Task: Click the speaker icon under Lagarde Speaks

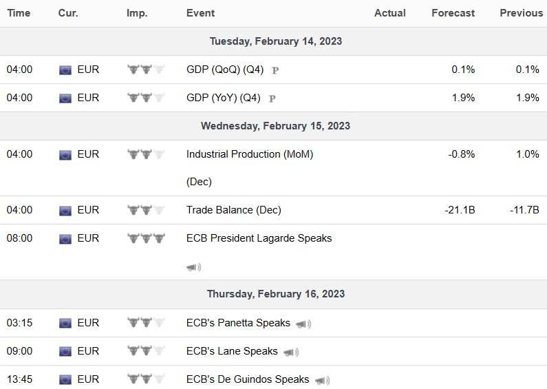Action: click(193, 268)
